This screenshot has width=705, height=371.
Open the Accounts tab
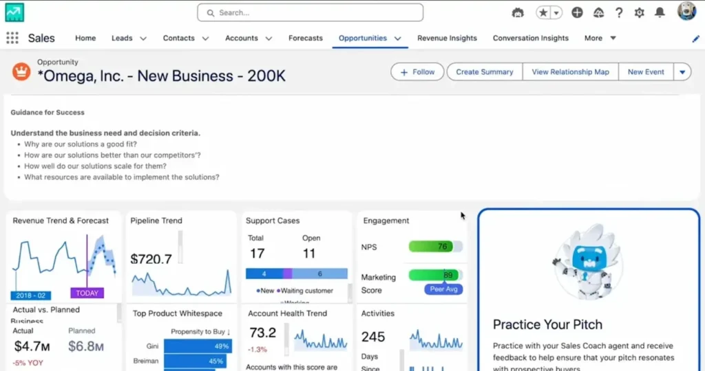(242, 38)
